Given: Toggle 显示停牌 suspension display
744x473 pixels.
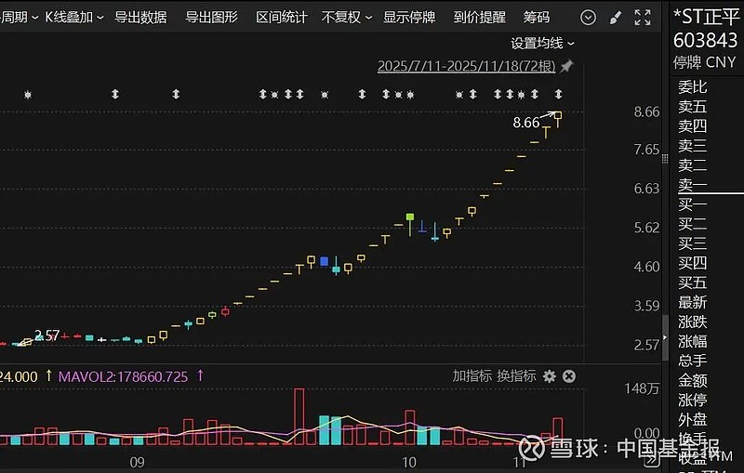Looking at the screenshot, I should 409,18.
